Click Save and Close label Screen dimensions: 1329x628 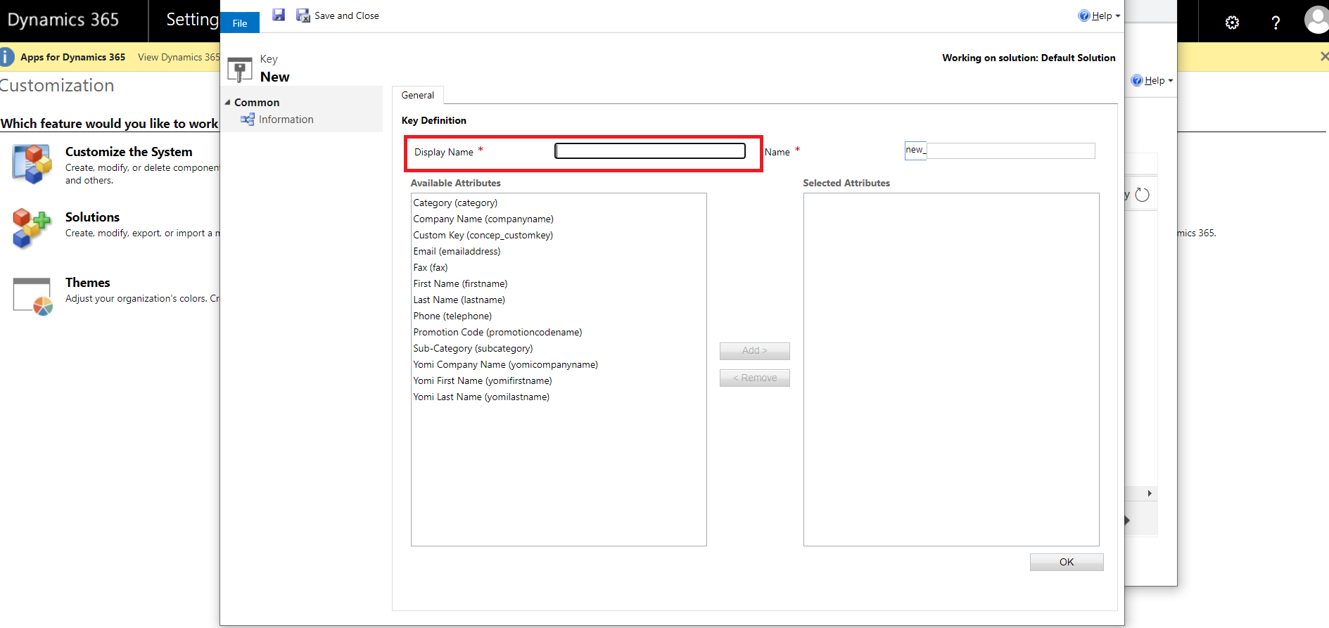347,15
